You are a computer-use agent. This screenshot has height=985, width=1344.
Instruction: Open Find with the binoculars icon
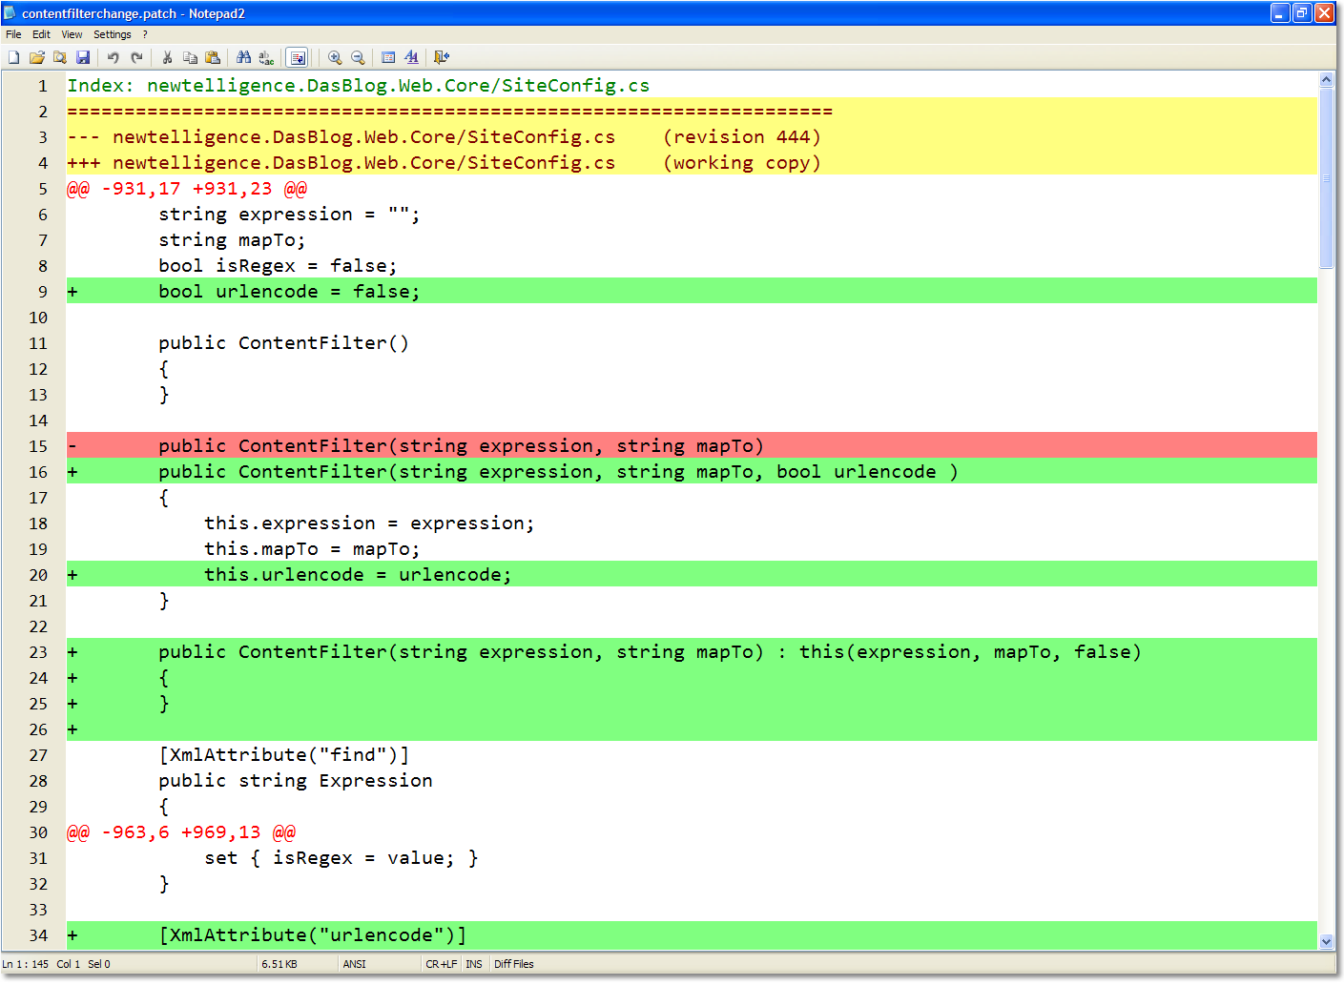point(243,57)
